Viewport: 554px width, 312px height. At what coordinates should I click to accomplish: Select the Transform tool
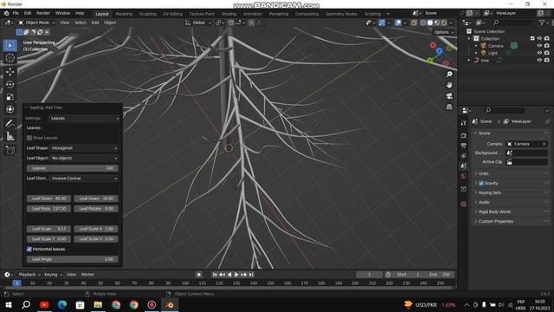tap(10, 109)
